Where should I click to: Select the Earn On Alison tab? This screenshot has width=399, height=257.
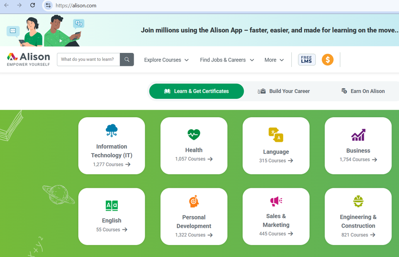[x=363, y=91]
